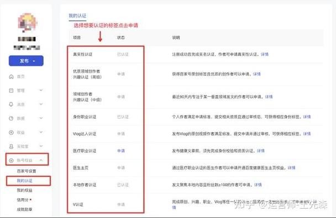Click the 项目 column header
The height and width of the screenshot is (218, 336).
point(77,37)
